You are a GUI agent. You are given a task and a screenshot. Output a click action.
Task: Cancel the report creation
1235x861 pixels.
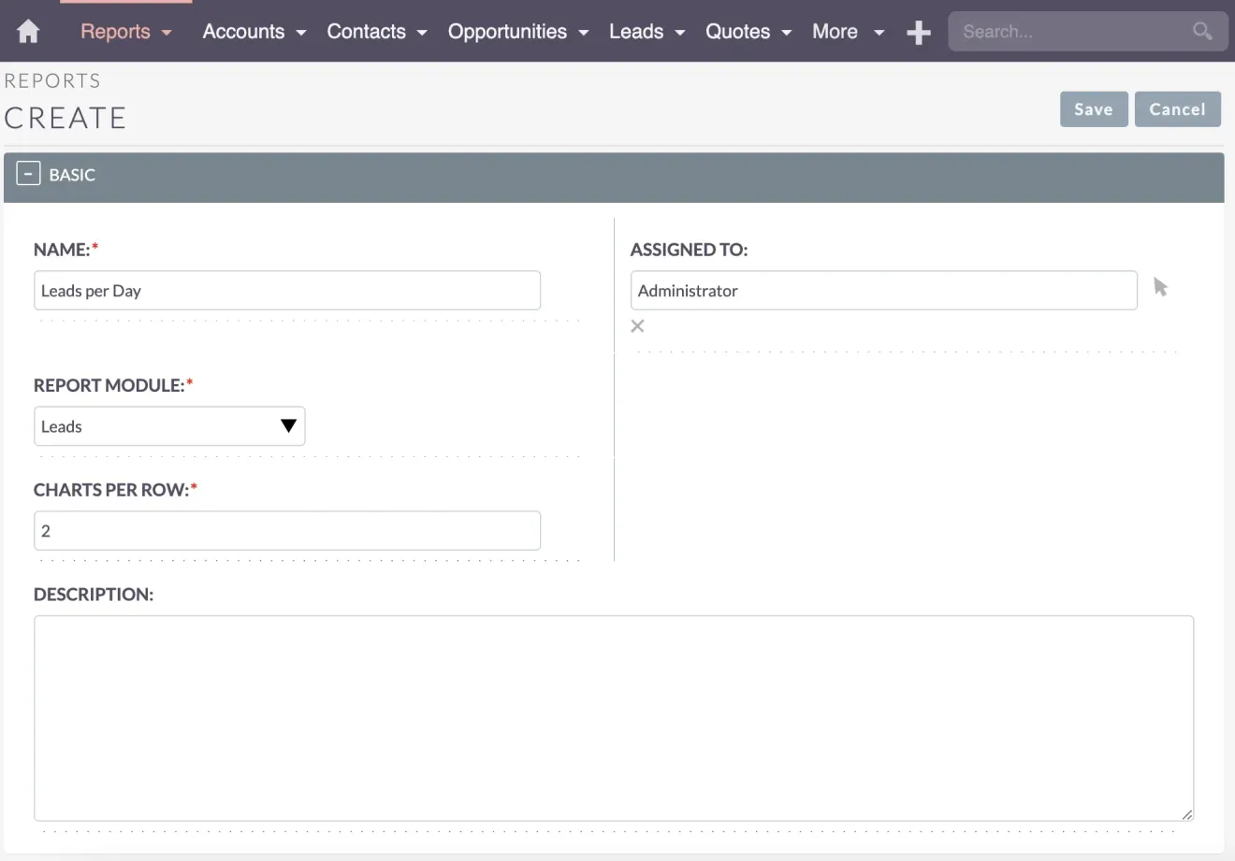pos(1177,108)
